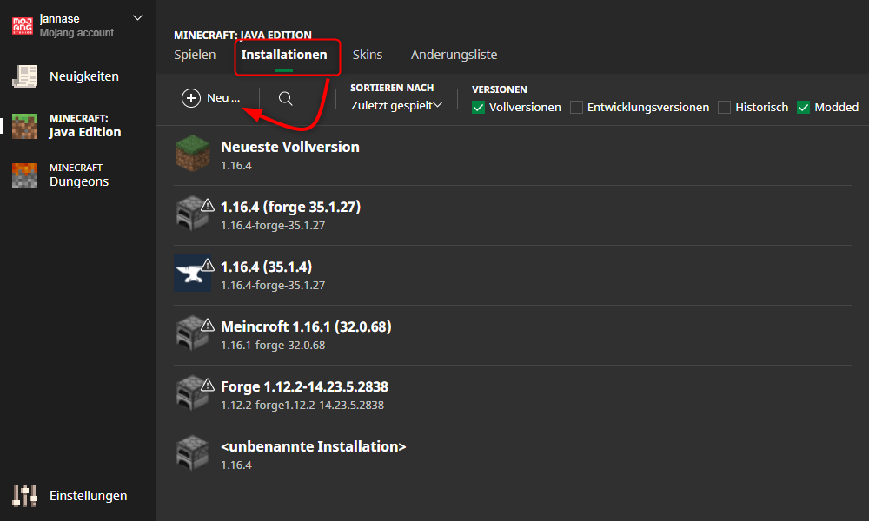Click version text 1.16.1-forge-32.0.68

pyautogui.click(x=273, y=346)
